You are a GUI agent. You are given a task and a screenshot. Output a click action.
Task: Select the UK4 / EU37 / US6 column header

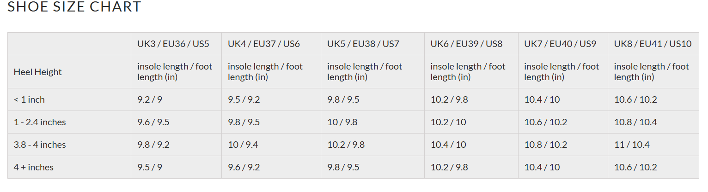point(263,44)
